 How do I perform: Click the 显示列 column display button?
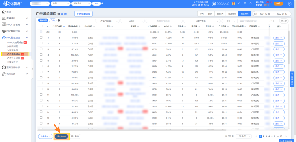click(284, 21)
